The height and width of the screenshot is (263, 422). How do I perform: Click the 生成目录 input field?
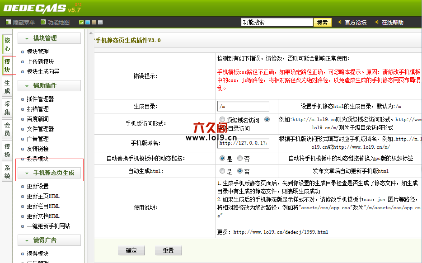(x=243, y=106)
